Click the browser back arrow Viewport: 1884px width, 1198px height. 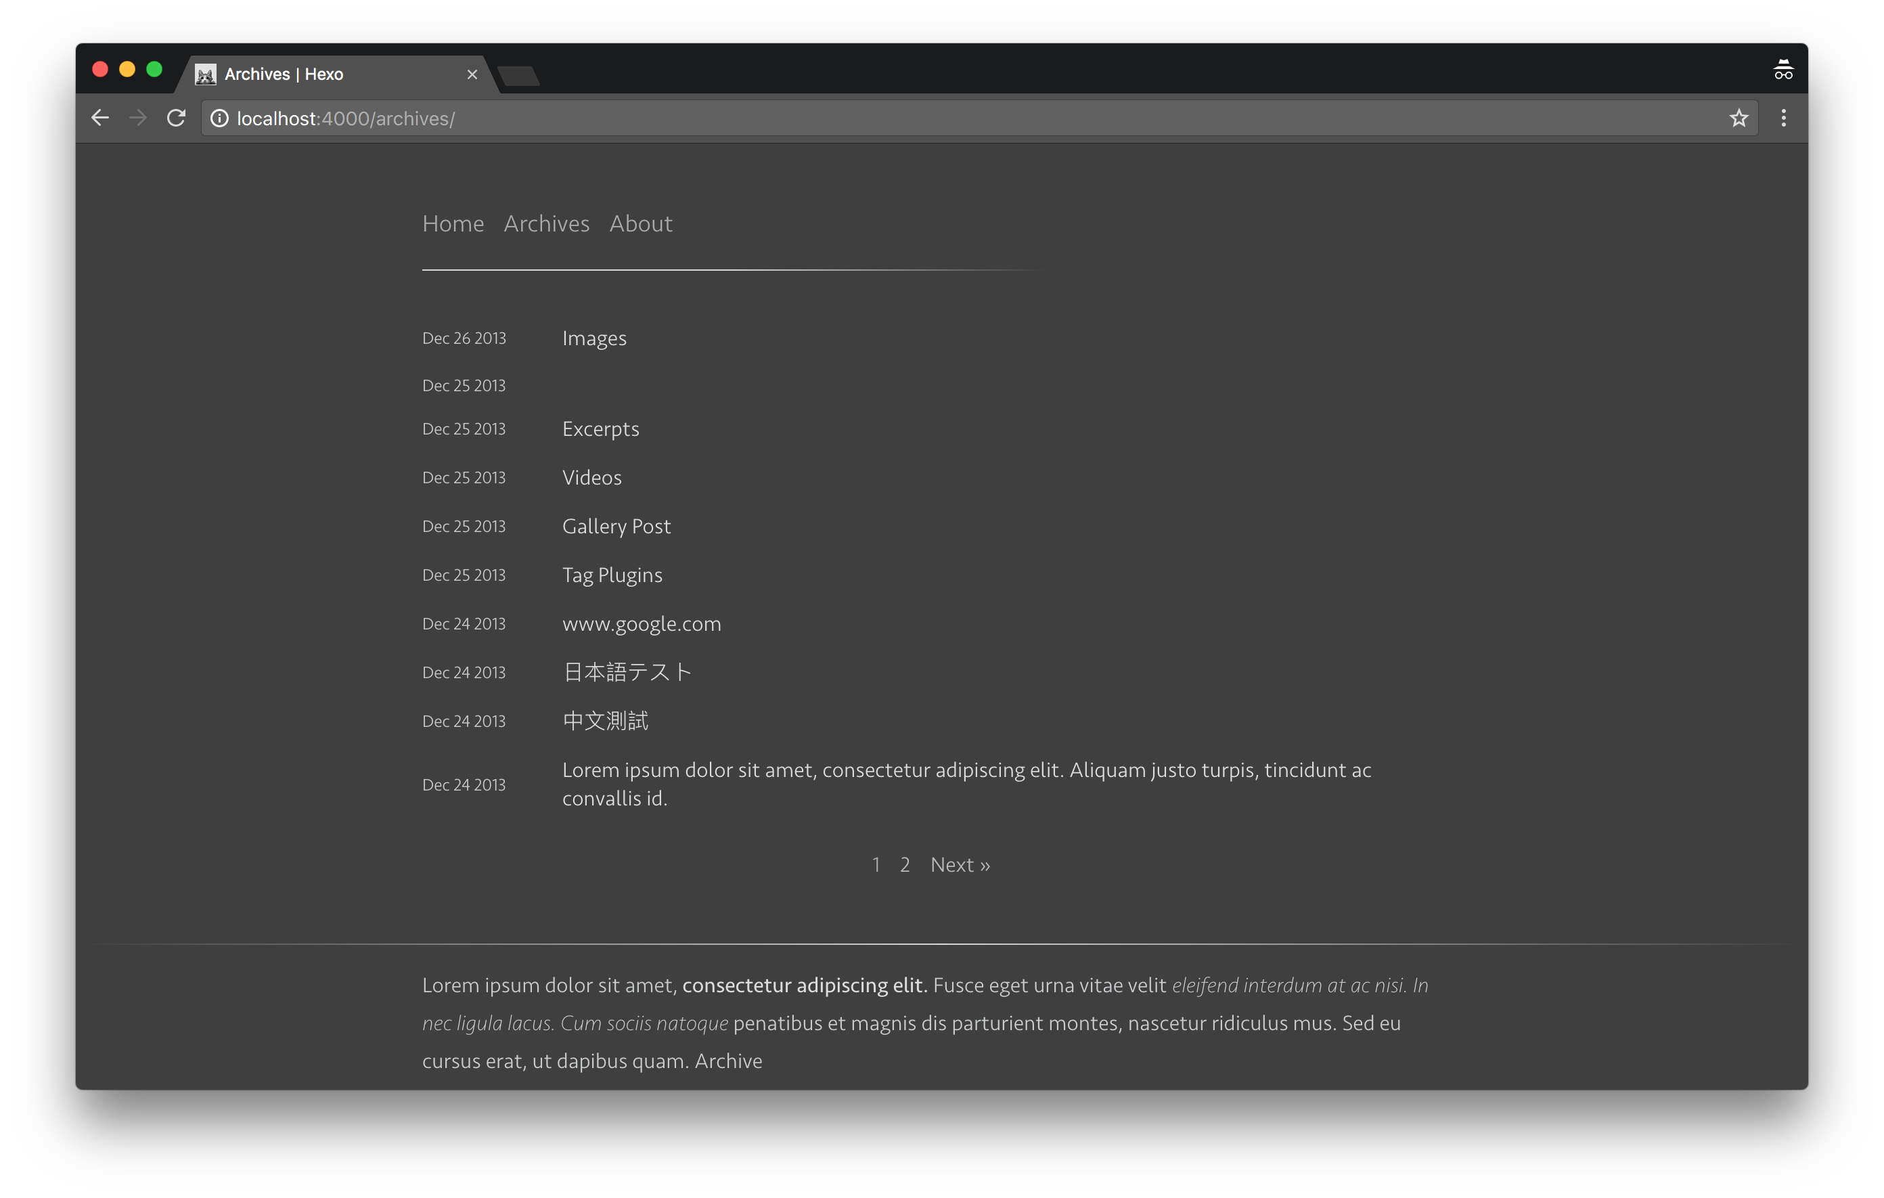(x=100, y=118)
